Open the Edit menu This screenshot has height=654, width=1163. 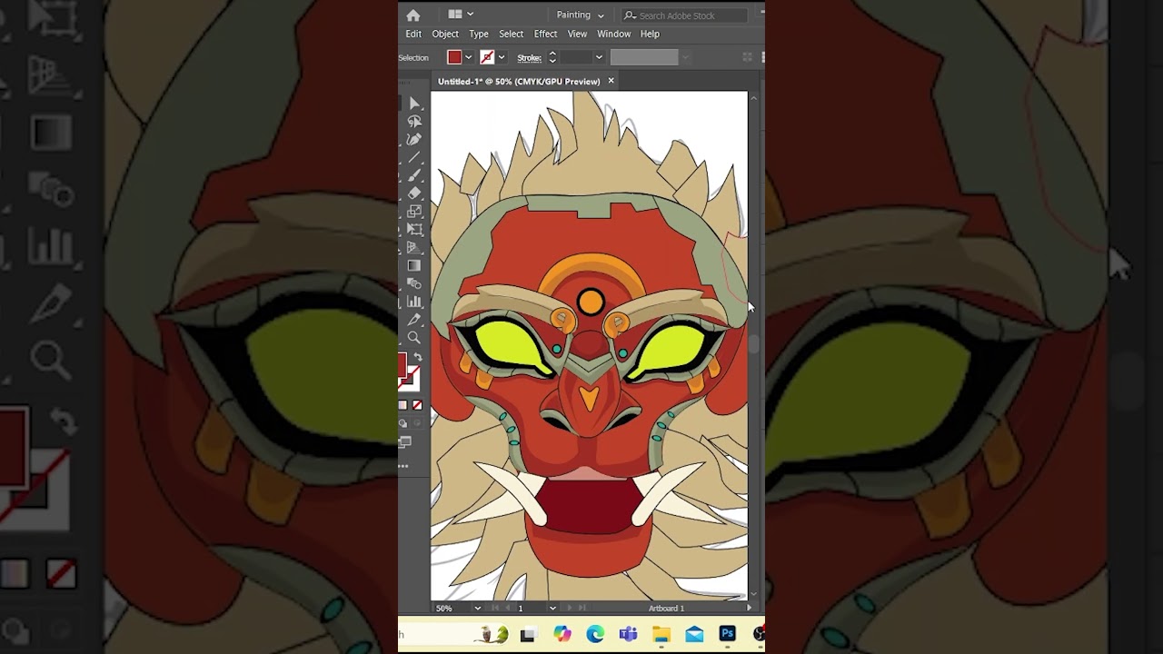[x=413, y=34]
